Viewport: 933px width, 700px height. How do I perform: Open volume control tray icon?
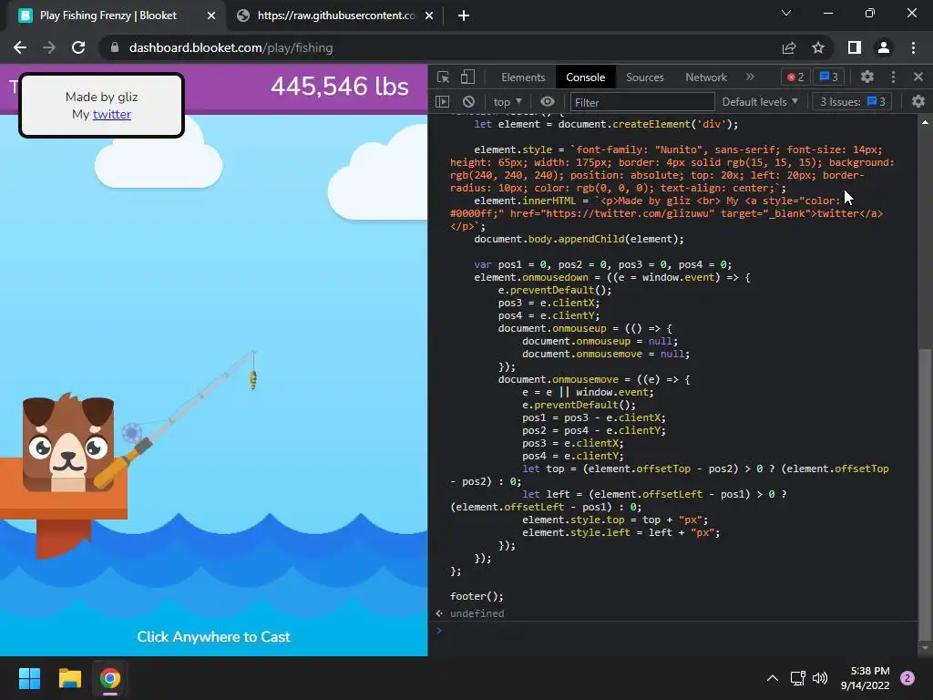tap(820, 678)
